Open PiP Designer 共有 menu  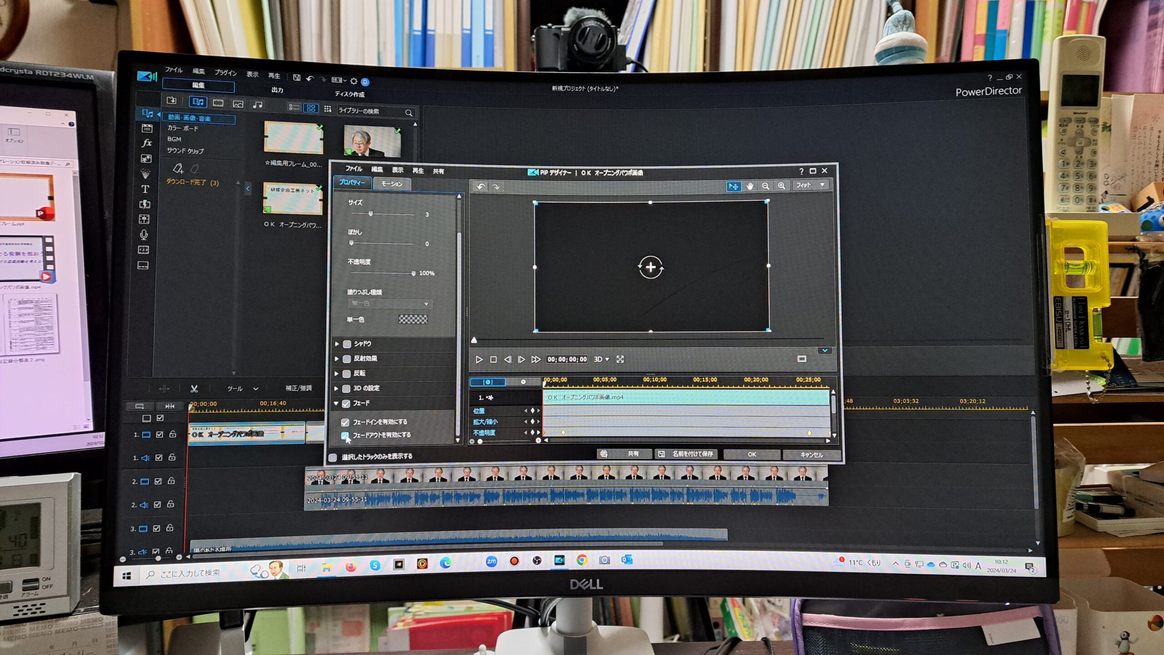[x=438, y=171]
